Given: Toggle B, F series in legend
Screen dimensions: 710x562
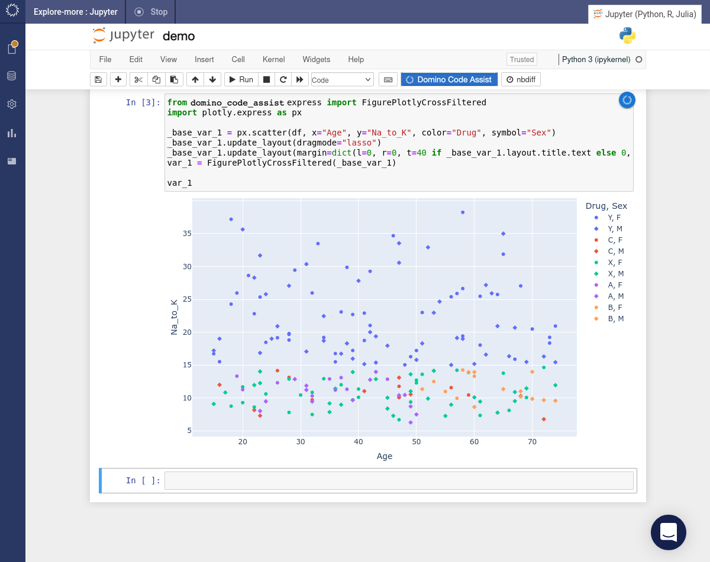Looking at the screenshot, I should point(609,308).
